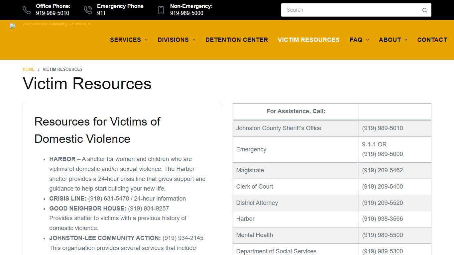The height and width of the screenshot is (255, 454).
Task: Click the Office Phone handset icon
Action: (x=27, y=10)
